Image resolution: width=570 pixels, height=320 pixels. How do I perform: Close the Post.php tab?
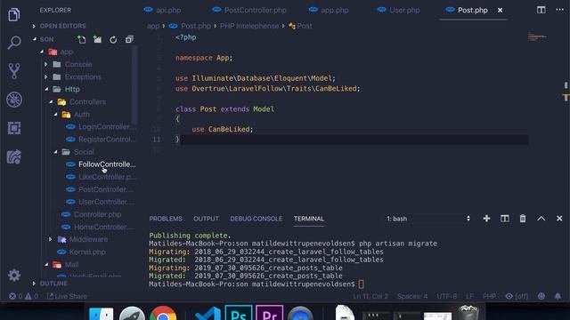tap(501, 10)
